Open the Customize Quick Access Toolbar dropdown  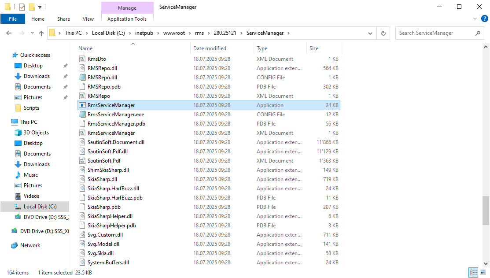coord(40,7)
